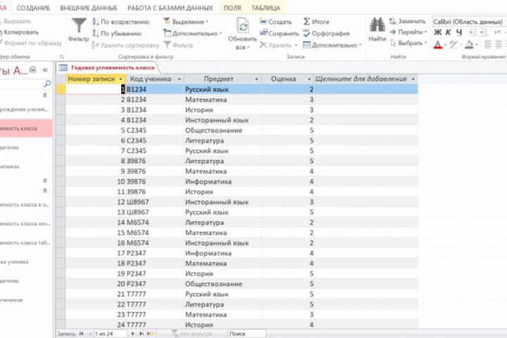
Task: Click Информатика cell in row 10
Action: coord(223,182)
